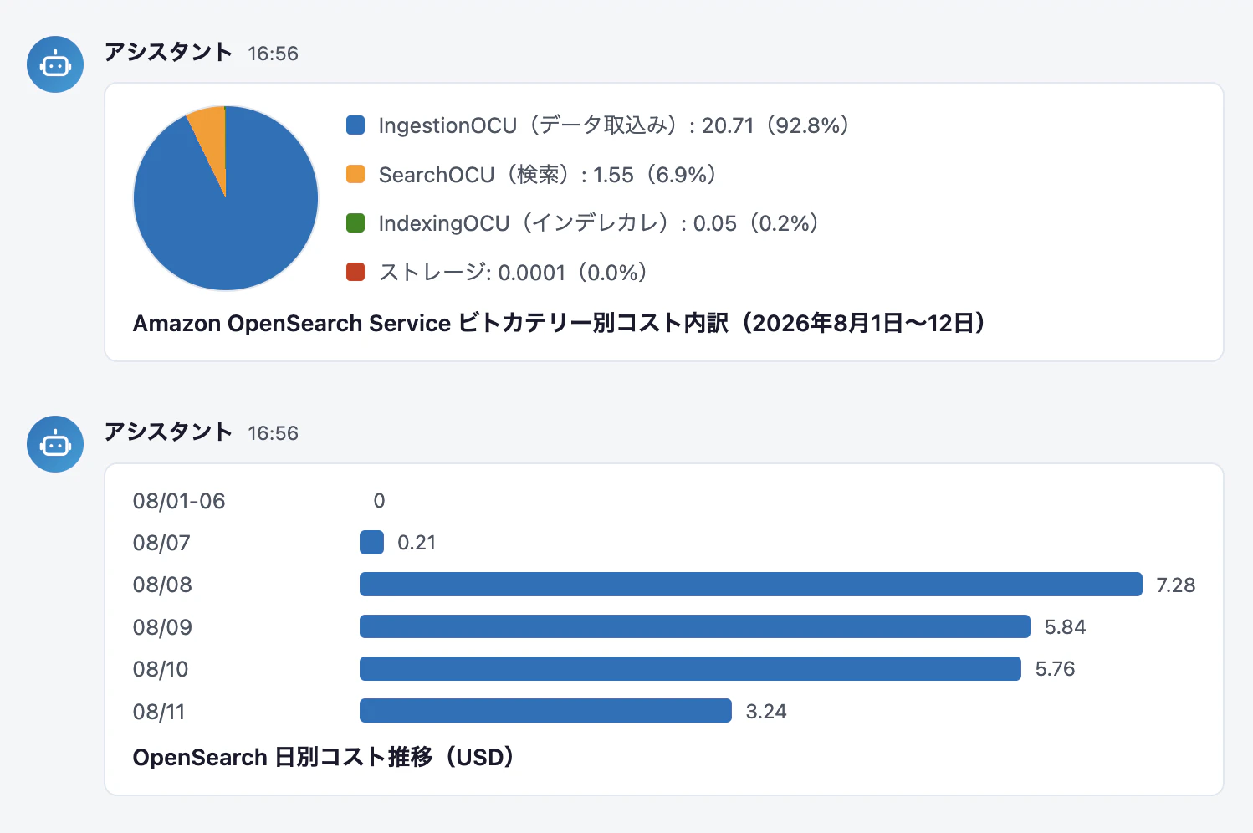The width and height of the screenshot is (1253, 833).
Task: Select the SearchOCU 1.55 (6.9%) legend text
Action: (548, 175)
